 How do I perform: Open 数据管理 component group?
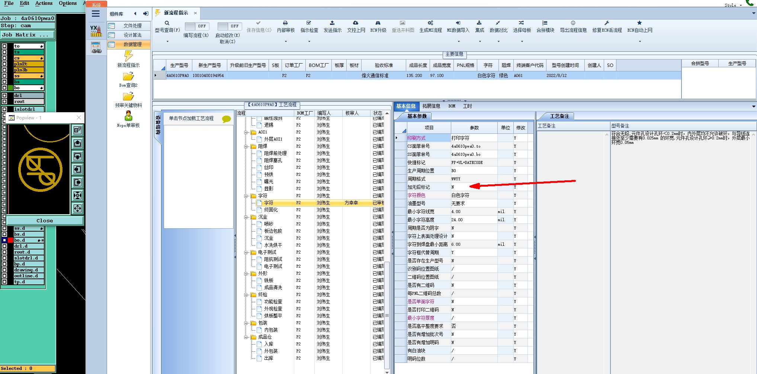(x=129, y=45)
